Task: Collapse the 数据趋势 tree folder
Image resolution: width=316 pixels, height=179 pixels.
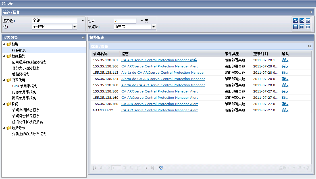Action: click(x=4, y=56)
